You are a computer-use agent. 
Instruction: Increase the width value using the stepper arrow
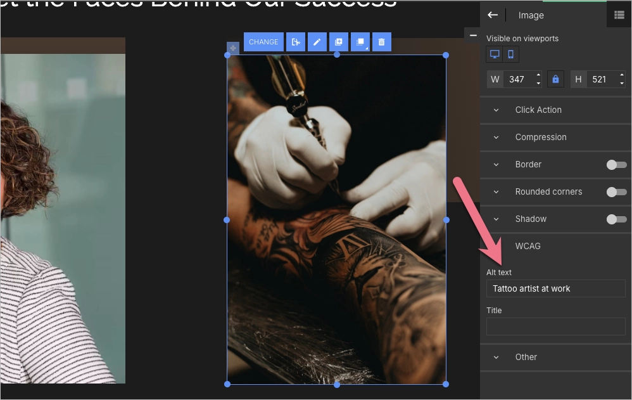coord(538,75)
